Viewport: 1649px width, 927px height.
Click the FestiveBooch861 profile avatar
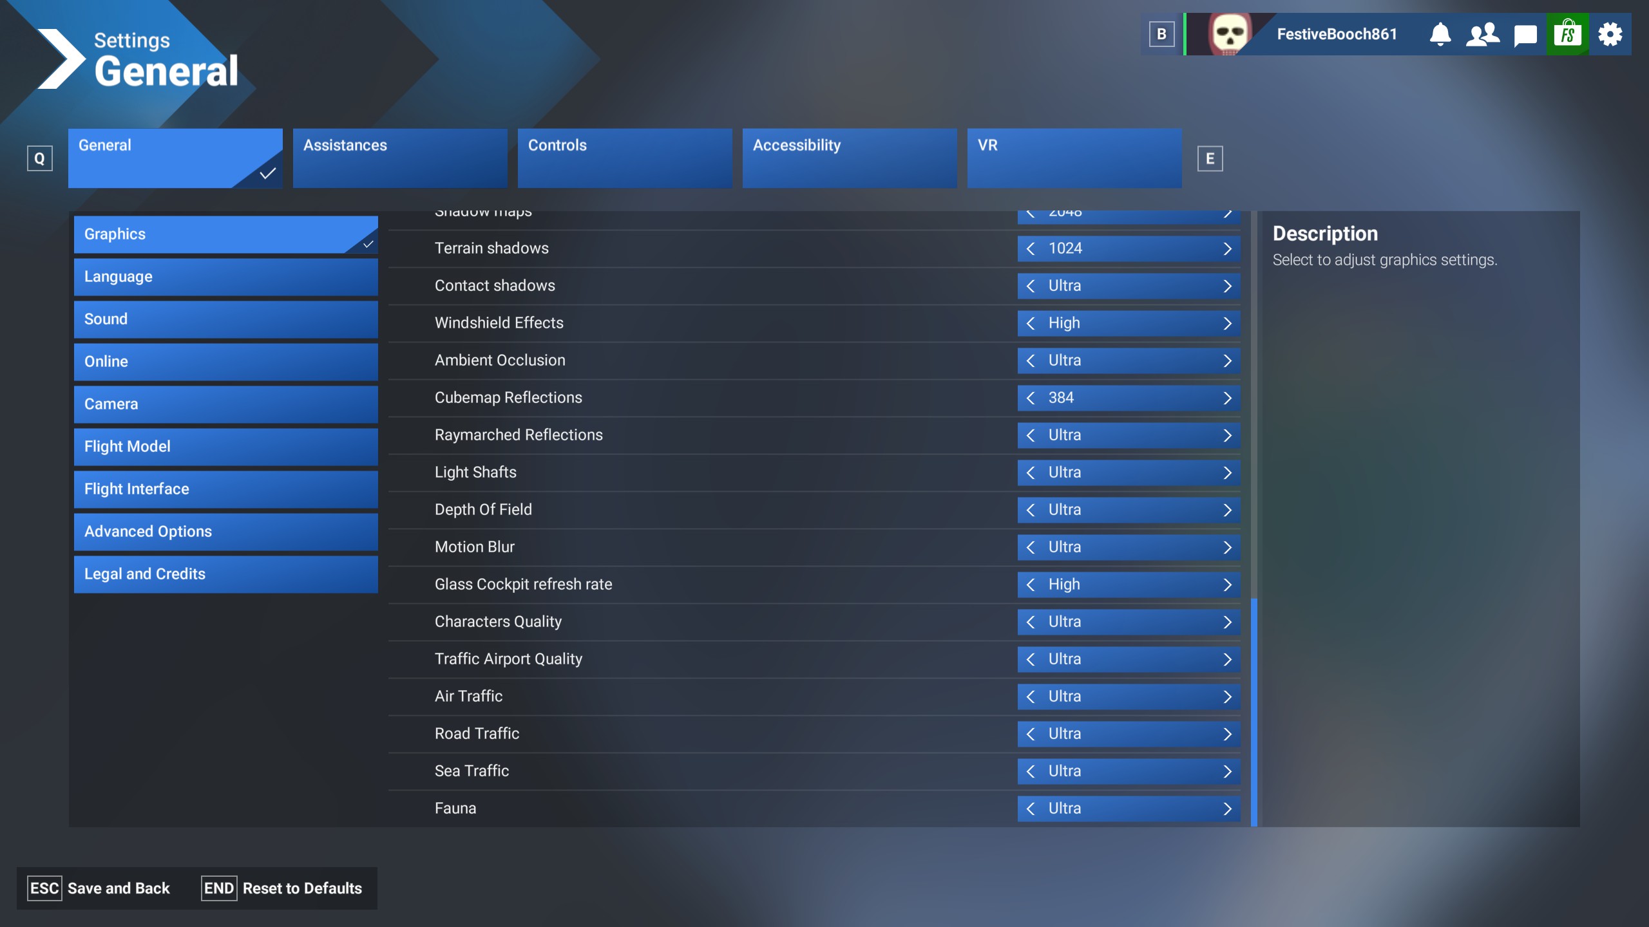tap(1228, 34)
